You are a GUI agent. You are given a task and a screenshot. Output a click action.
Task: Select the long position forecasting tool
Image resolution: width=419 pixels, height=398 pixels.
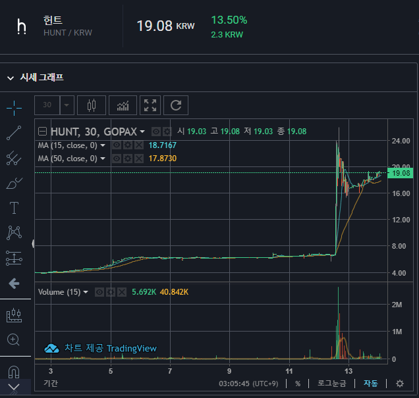[x=14, y=259]
